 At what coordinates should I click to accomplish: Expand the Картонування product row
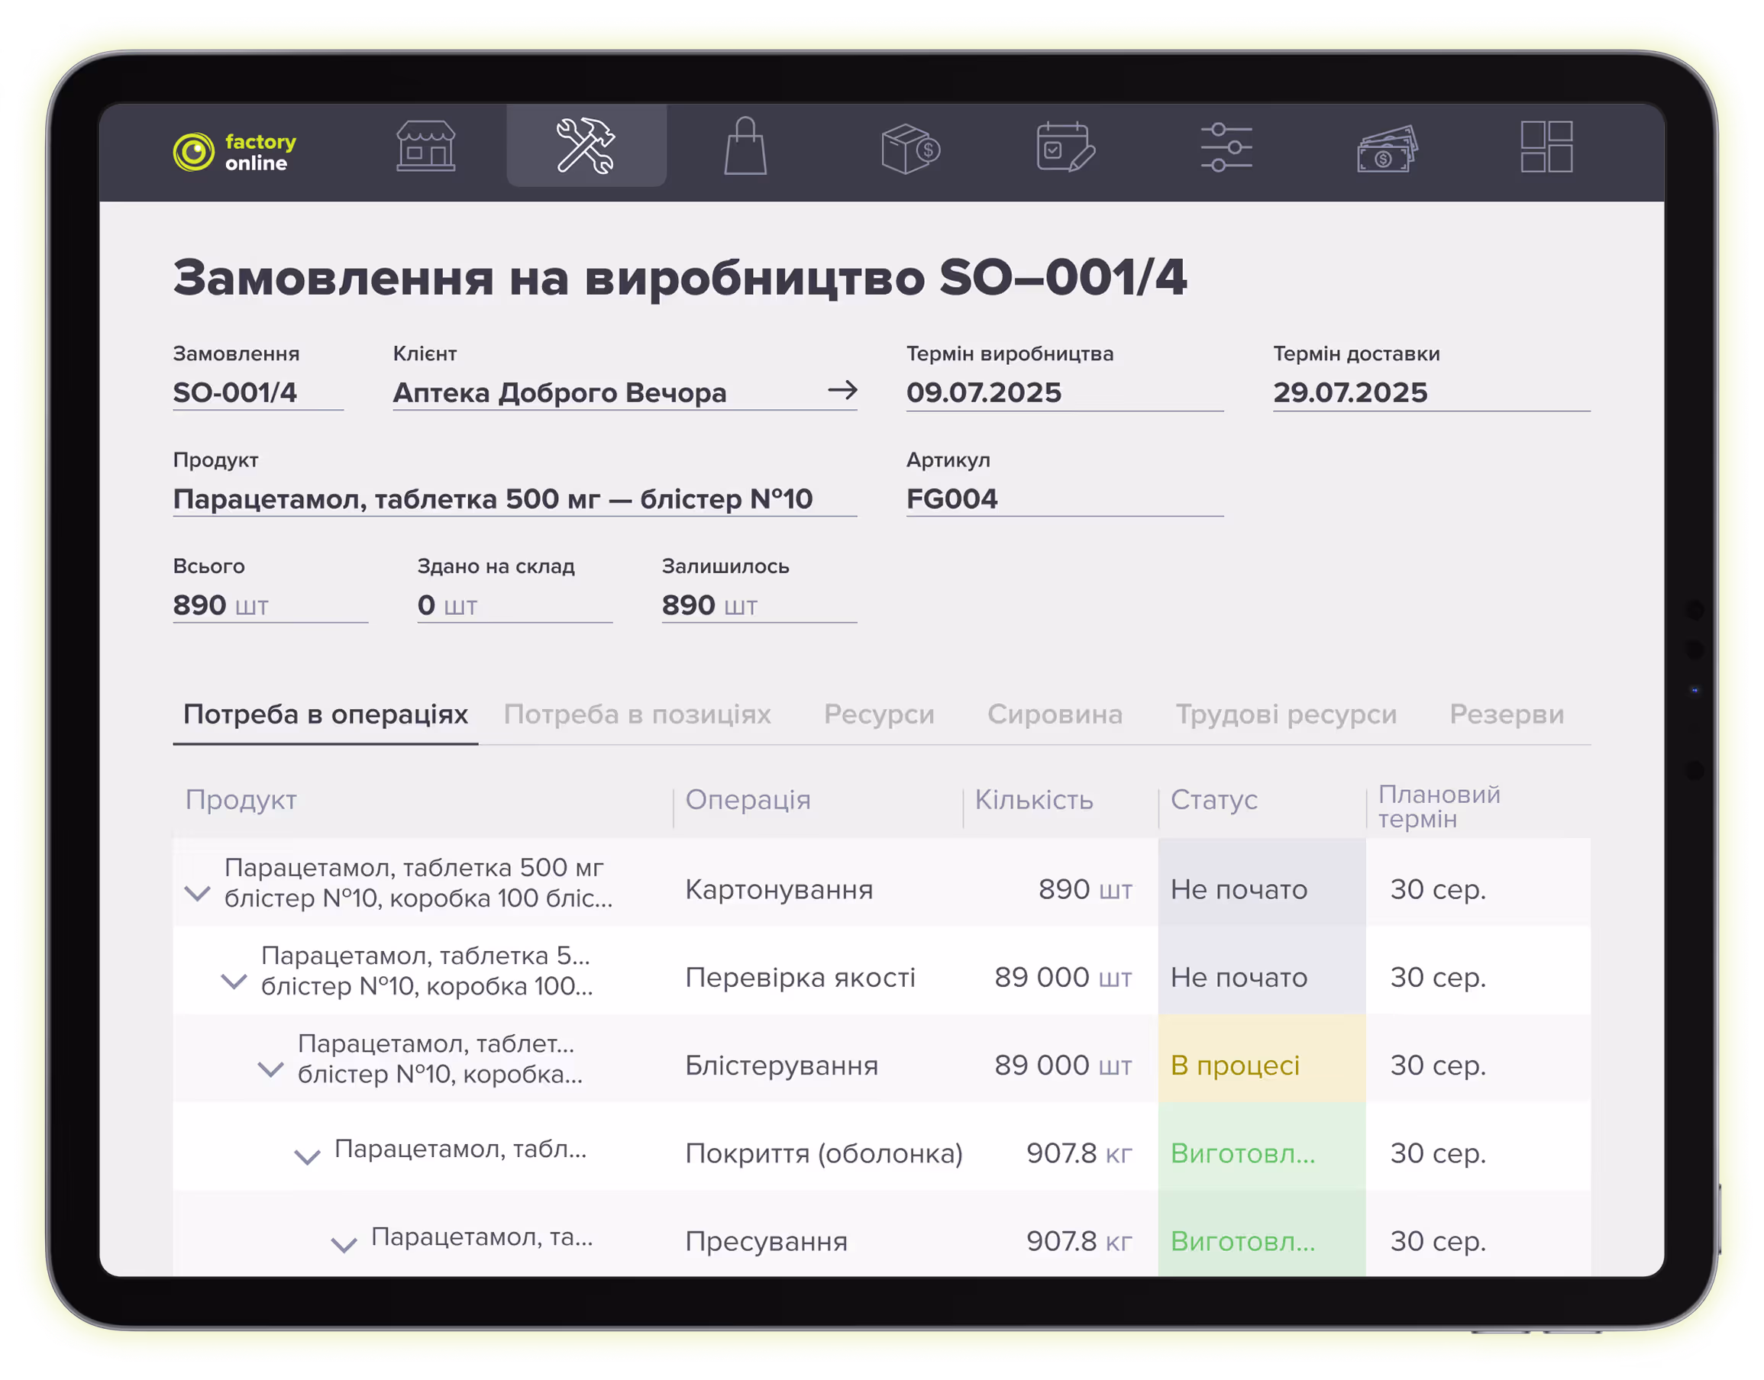(198, 895)
